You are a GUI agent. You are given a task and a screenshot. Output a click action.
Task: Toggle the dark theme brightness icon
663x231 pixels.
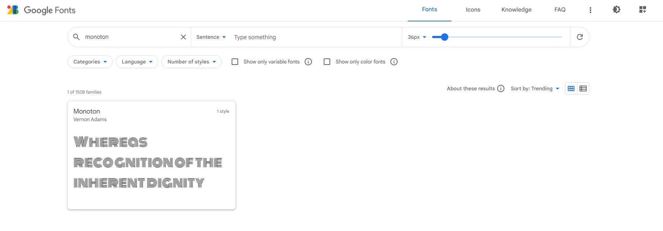pyautogui.click(x=617, y=10)
